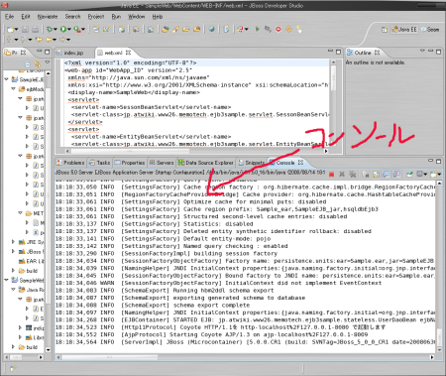
Task: Toggle Pin Console button
Action: 410,174
